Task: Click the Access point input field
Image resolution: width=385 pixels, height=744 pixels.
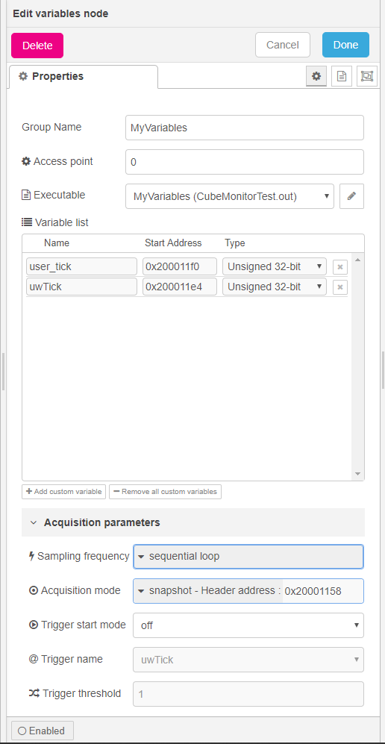Action: pos(245,162)
